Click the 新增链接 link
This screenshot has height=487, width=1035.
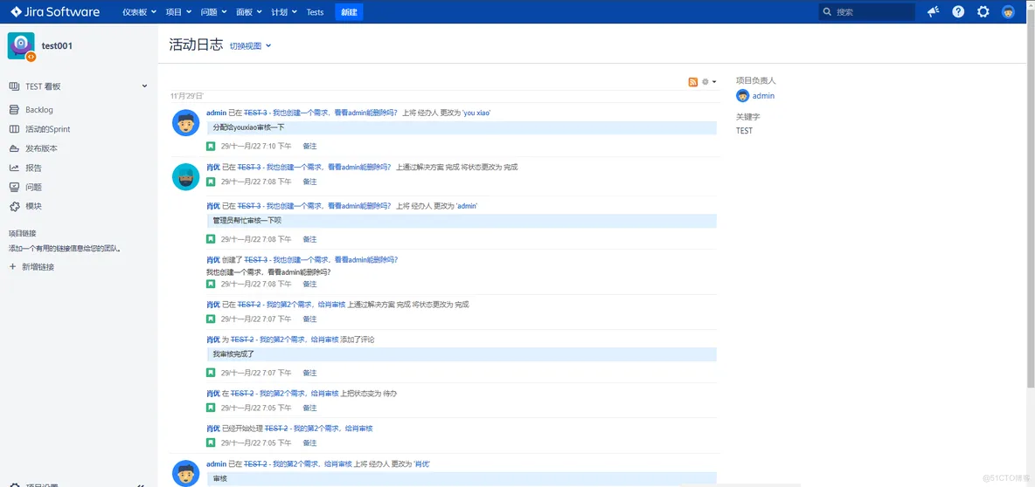click(38, 267)
